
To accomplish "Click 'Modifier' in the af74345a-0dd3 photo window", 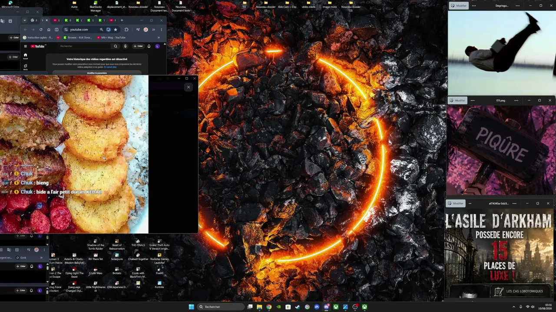I will coord(456,203).
